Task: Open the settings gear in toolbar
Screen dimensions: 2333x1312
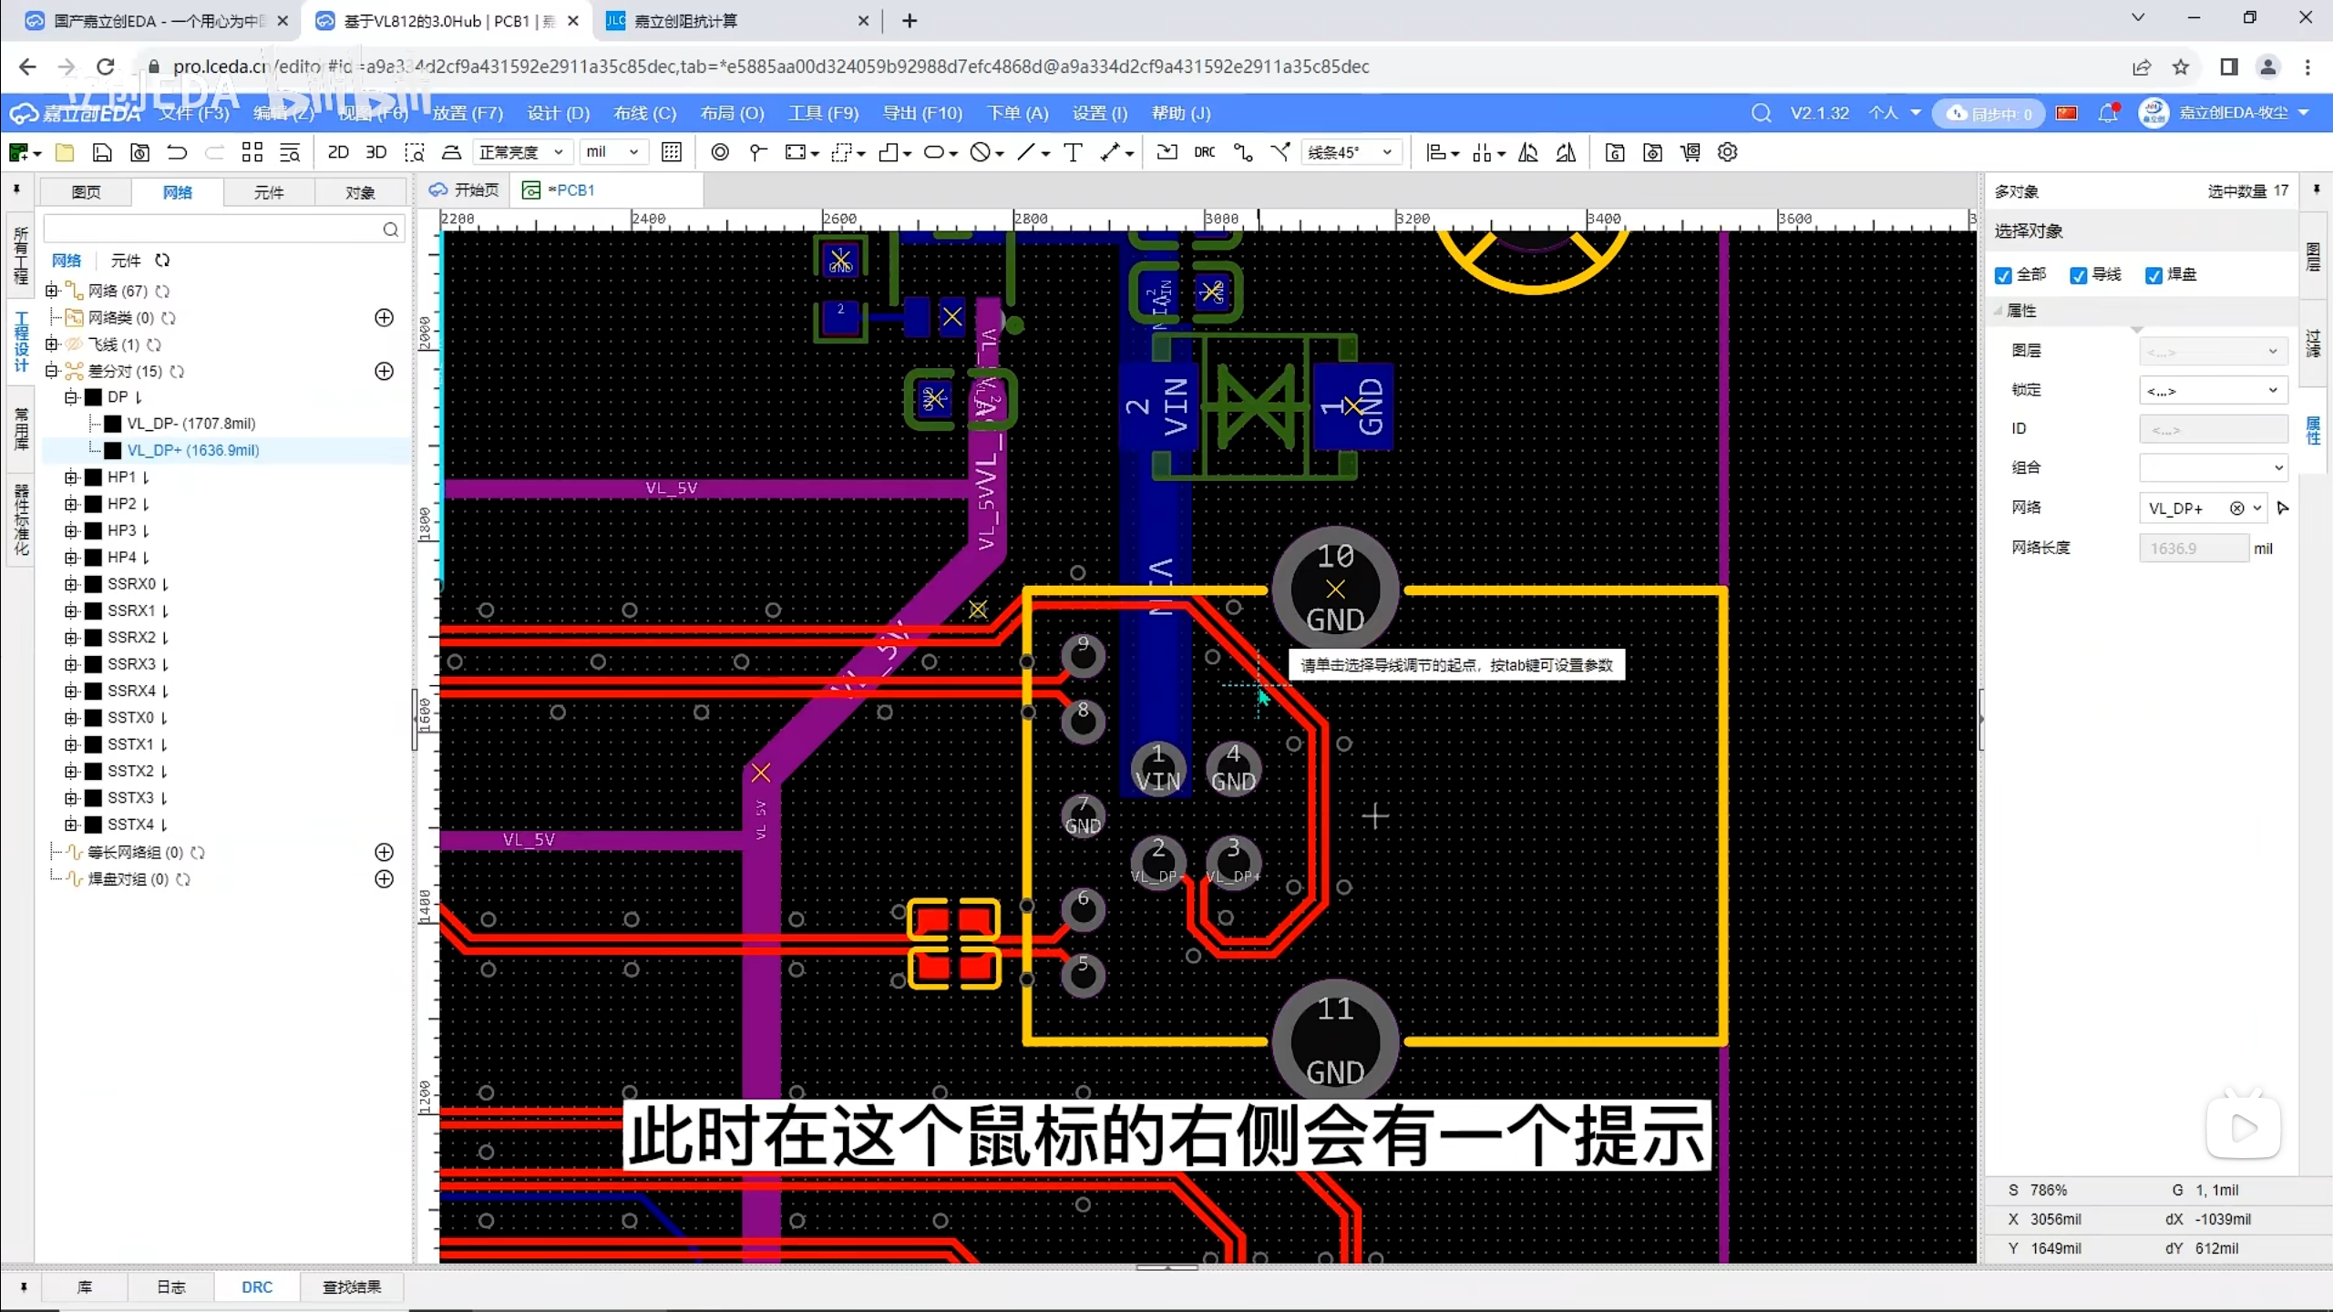Action: click(1727, 152)
